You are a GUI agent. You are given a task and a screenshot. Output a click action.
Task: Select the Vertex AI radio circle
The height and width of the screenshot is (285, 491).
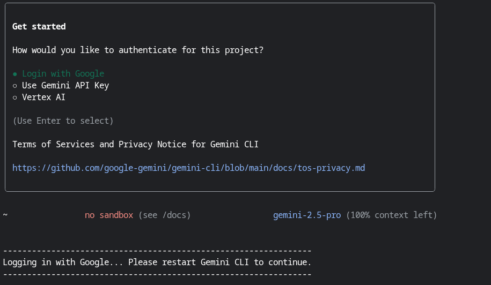pos(14,98)
